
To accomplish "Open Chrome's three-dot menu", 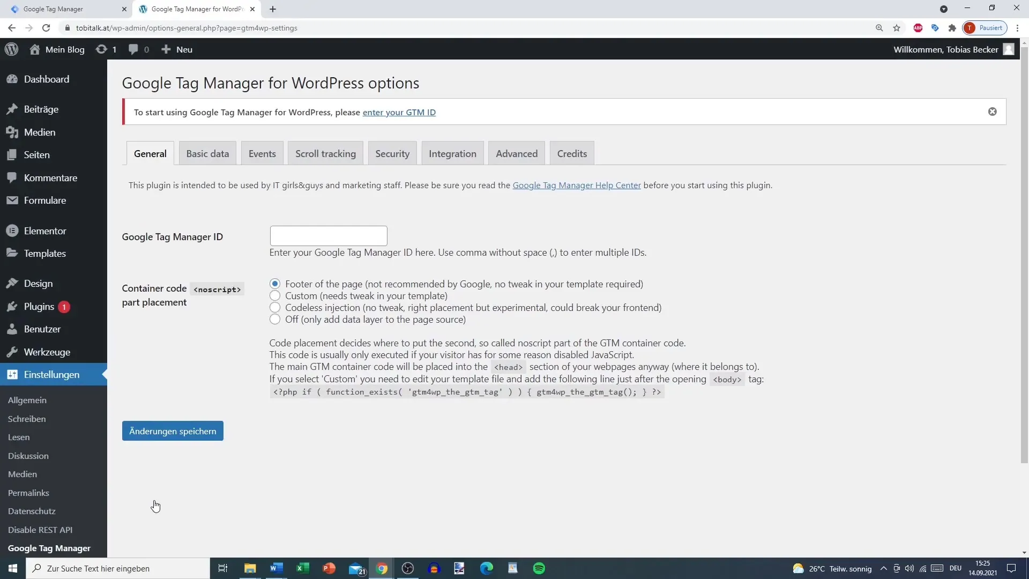I will [x=1018, y=28].
